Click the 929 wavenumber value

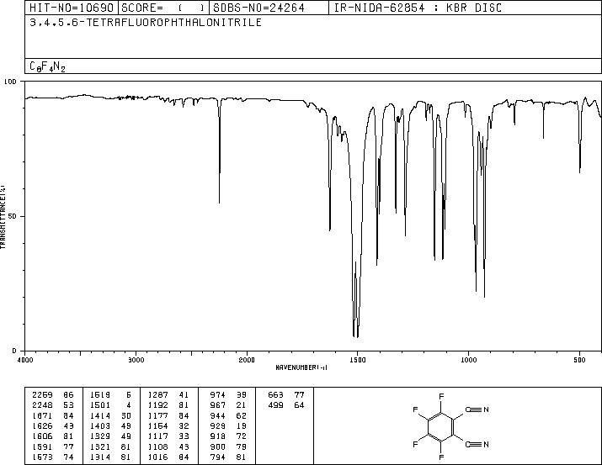pos(218,425)
